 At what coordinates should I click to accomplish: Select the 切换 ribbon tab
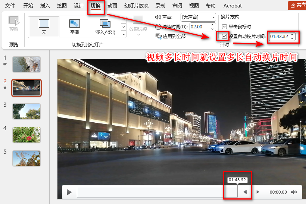point(96,6)
